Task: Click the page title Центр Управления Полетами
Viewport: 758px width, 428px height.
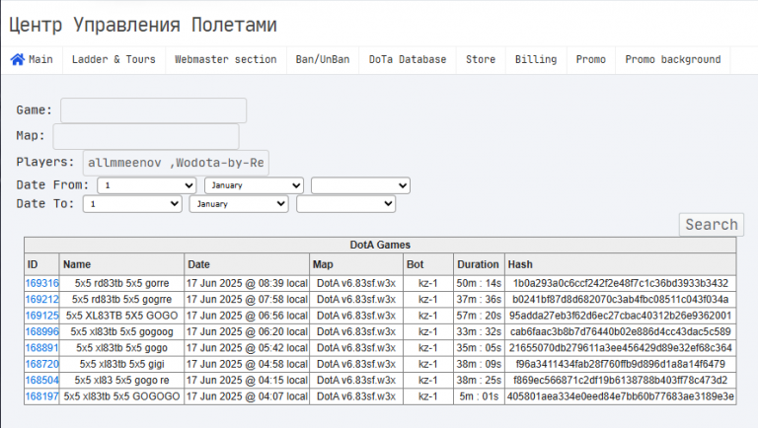Action: click(x=142, y=25)
